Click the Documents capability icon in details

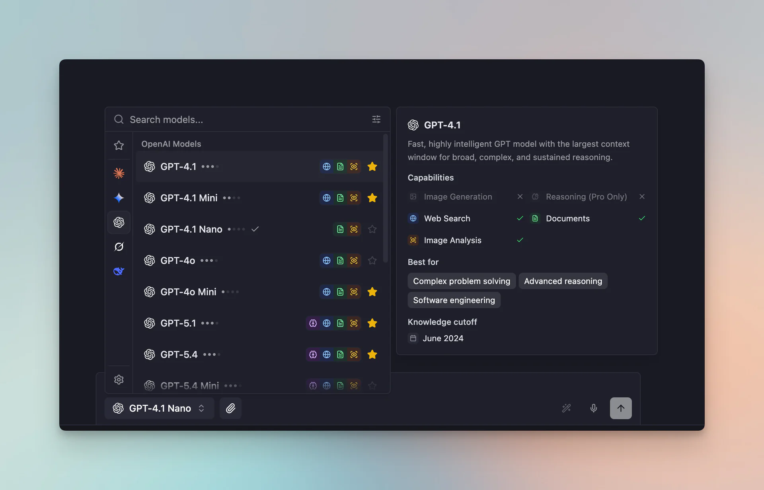pos(535,218)
